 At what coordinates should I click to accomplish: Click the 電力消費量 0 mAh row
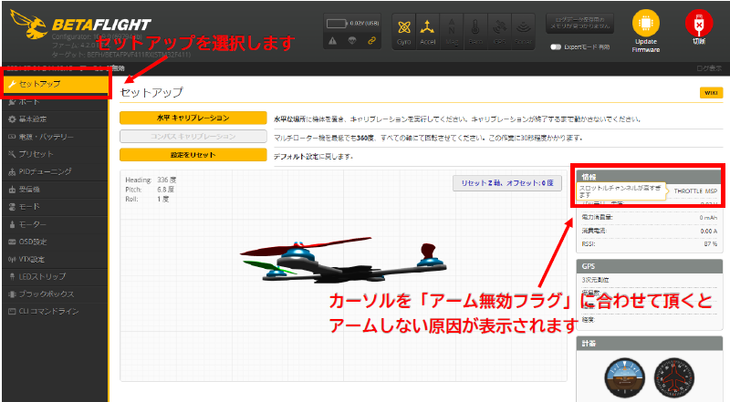tap(650, 217)
